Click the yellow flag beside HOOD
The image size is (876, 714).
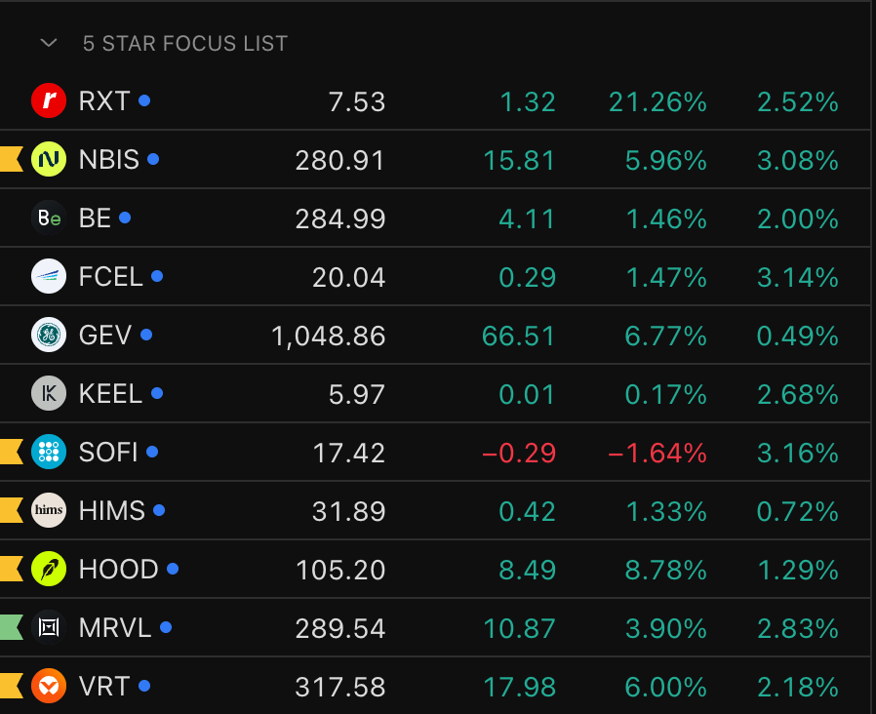[x=11, y=569]
